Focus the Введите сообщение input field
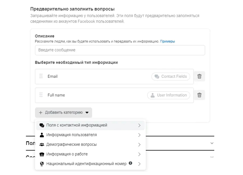 click(120, 50)
